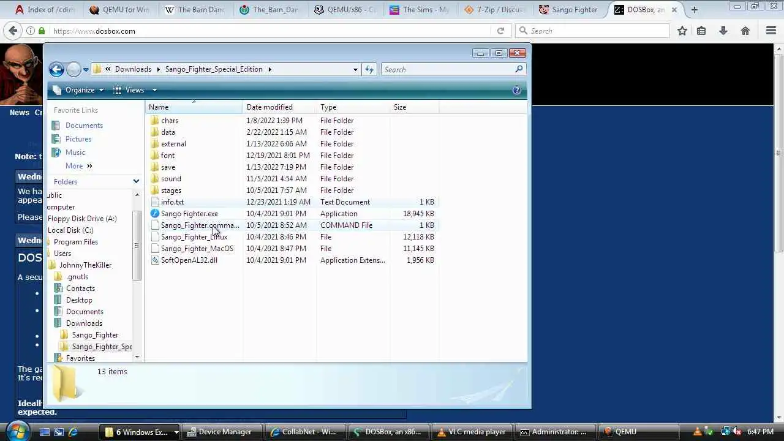Open Music in Favorite Links
Viewport: 784px width, 441px height.
pos(75,153)
